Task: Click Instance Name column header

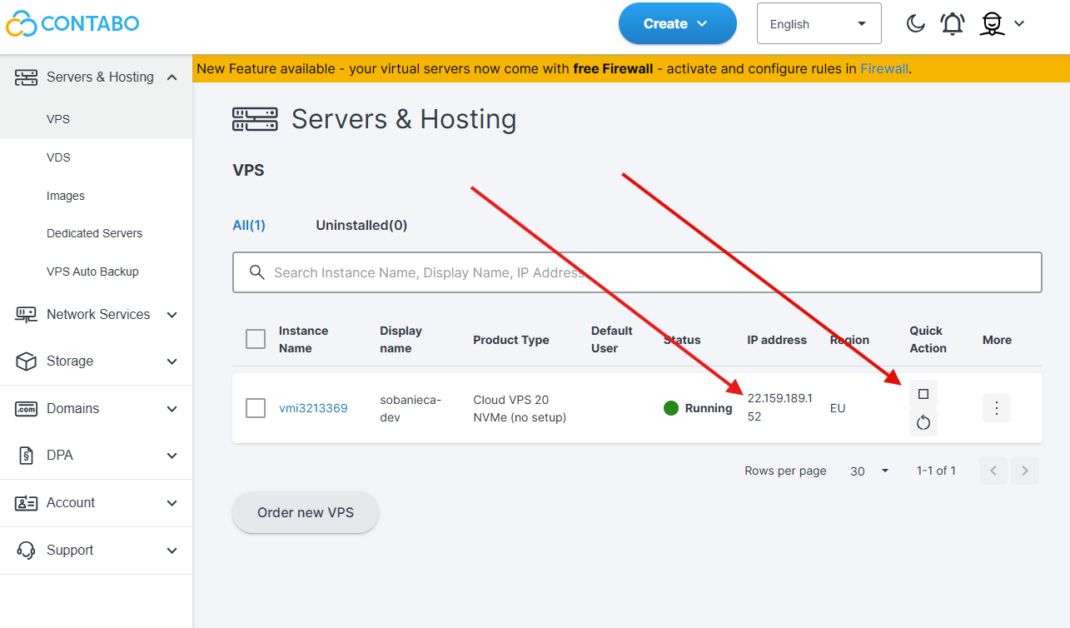Action: tap(303, 339)
